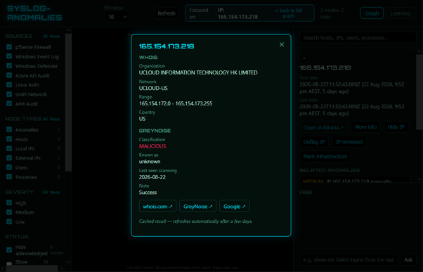Select None in Sources section
Viewport: 423px width, 272px height.
coord(55,36)
